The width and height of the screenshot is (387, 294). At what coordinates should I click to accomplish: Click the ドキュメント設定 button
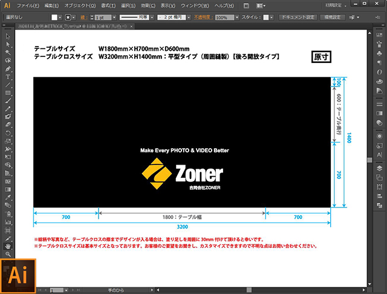coord(298,18)
